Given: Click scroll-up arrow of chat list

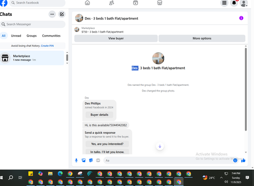Looking at the screenshot, I should tap(67, 52).
